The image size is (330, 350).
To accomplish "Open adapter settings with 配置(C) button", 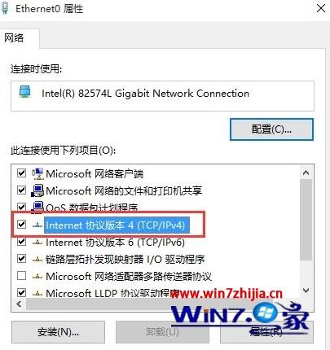I will 271,129.
